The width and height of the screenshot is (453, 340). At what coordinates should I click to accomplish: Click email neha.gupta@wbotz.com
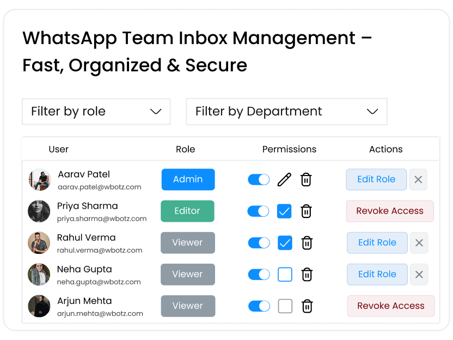[99, 282]
